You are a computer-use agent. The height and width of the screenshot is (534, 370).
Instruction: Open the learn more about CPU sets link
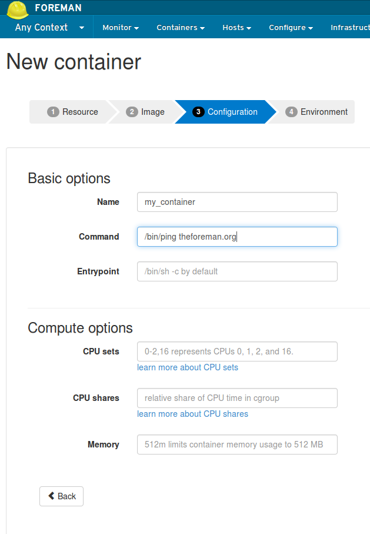188,367
